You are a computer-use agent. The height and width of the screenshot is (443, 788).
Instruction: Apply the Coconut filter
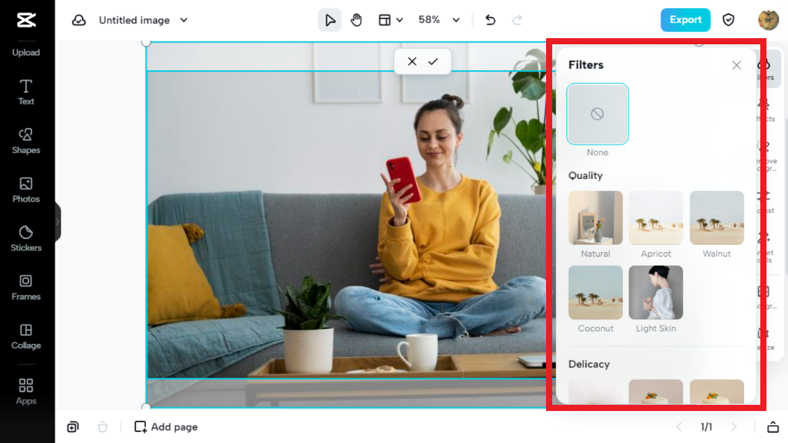click(595, 292)
